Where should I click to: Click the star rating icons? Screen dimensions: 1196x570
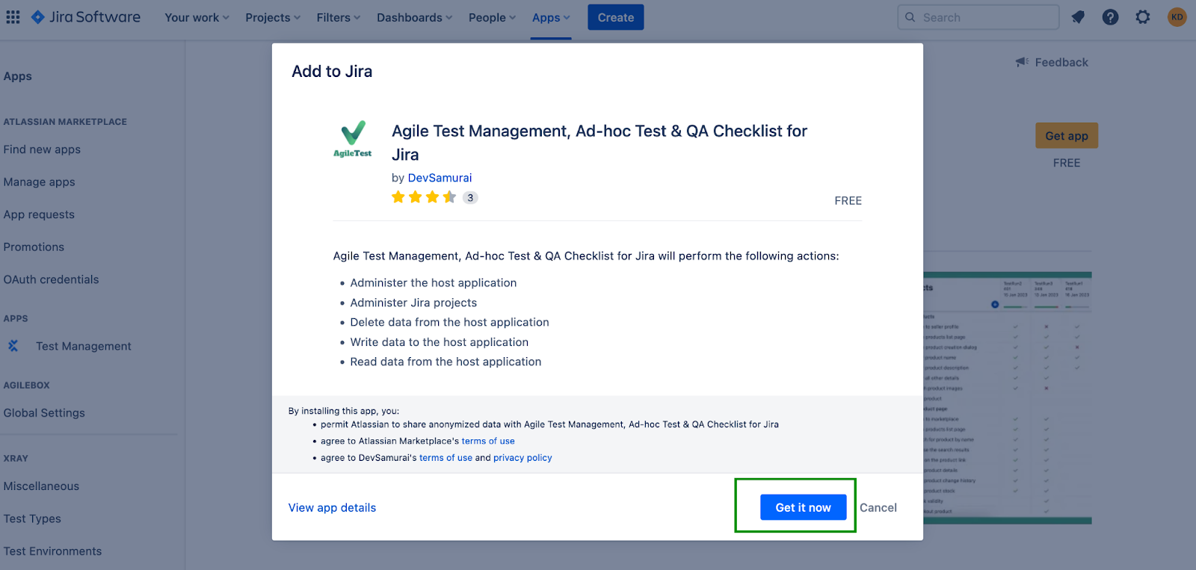click(424, 197)
